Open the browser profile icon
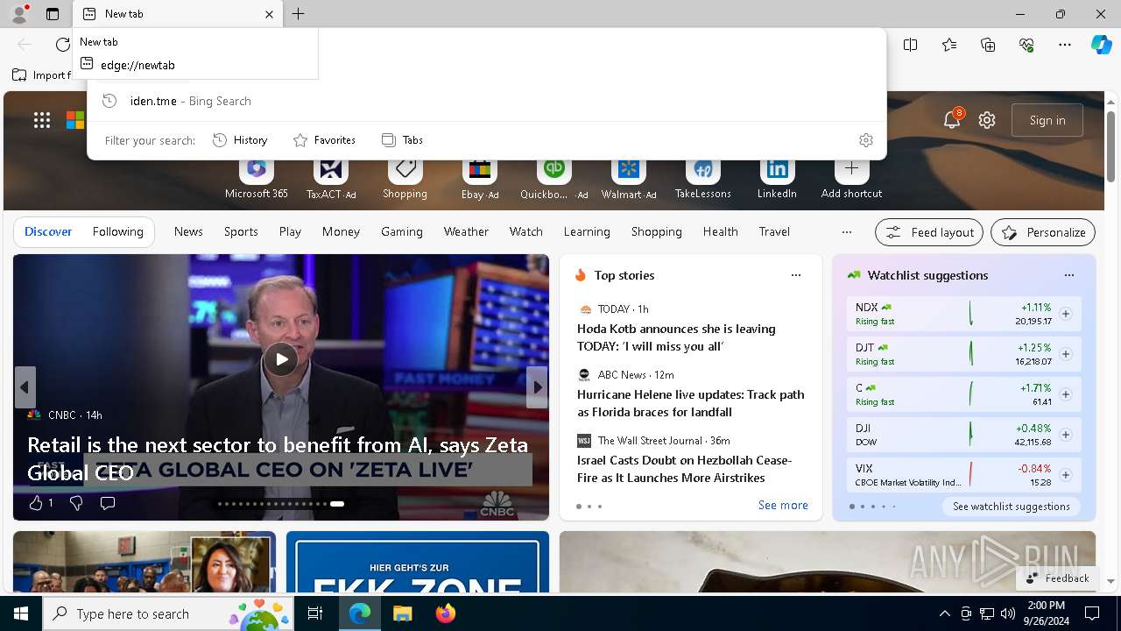The image size is (1121, 631). (x=19, y=13)
